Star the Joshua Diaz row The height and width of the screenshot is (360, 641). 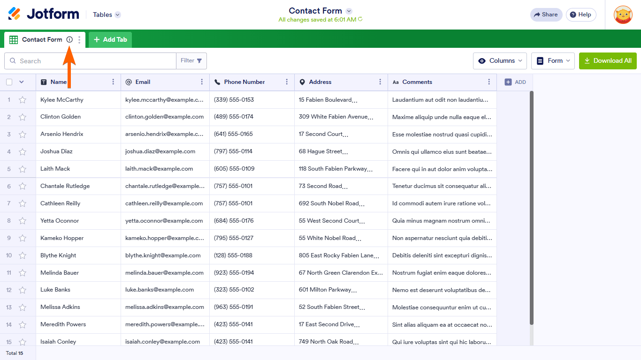[23, 152]
